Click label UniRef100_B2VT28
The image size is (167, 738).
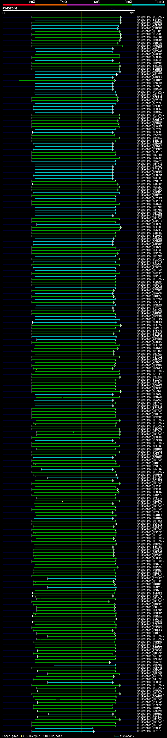click(x=150, y=86)
